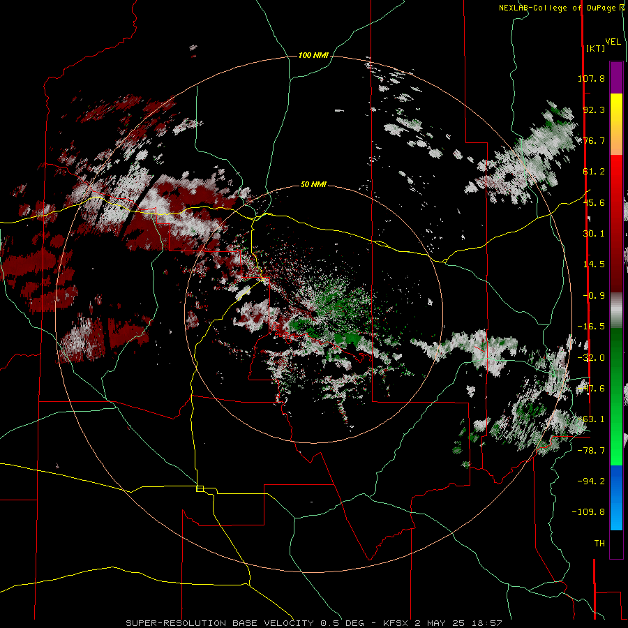The width and height of the screenshot is (628, 628).
Task: Select the -0.9 velocity scale value
Action: [x=594, y=296]
